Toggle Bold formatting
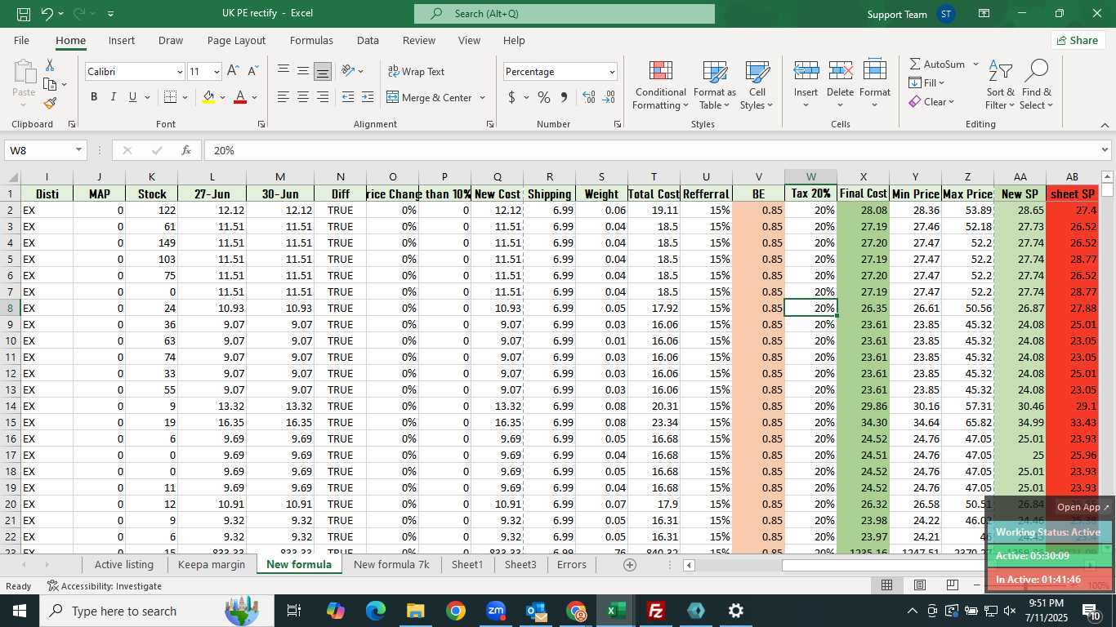The image size is (1116, 627). 94,97
